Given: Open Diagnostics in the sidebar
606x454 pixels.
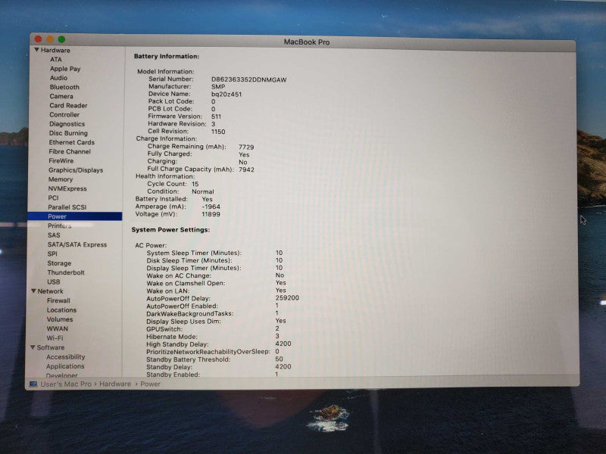Looking at the screenshot, I should click(x=67, y=124).
